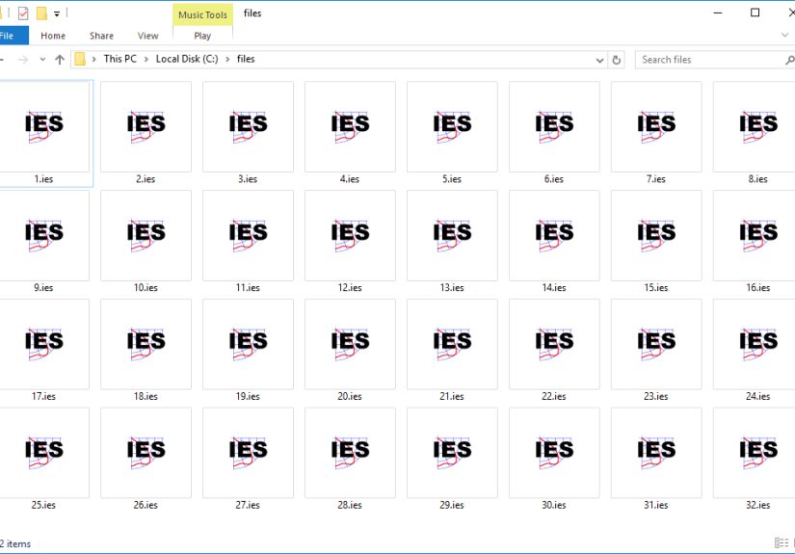Select the 12.ies file icon
The width and height of the screenshot is (795, 554).
pyautogui.click(x=351, y=236)
